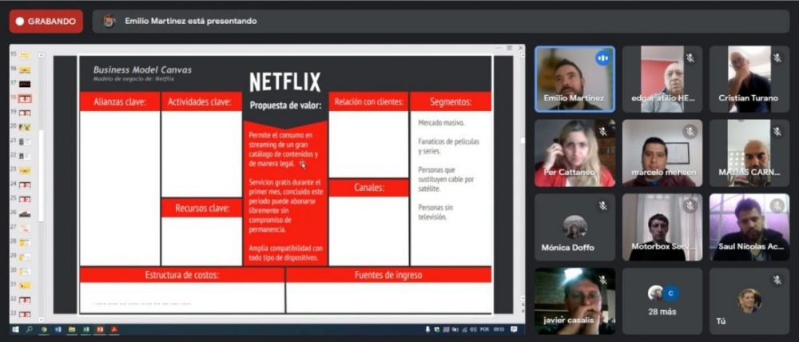
Task: Open slide 26 thumbnail in PowerPoint panel
Action: 25,213
